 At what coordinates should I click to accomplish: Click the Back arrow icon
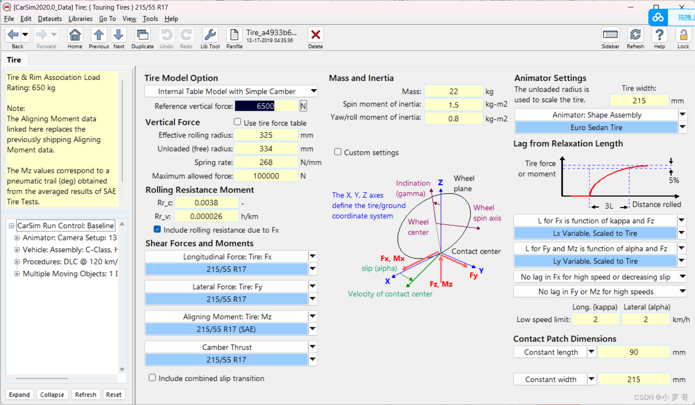[13, 34]
